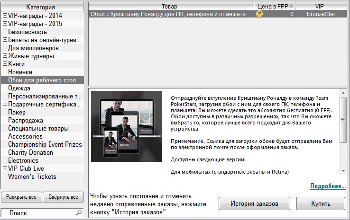
Task: Click the sort arrow in Цена в FPP header
Action: (x=291, y=7)
